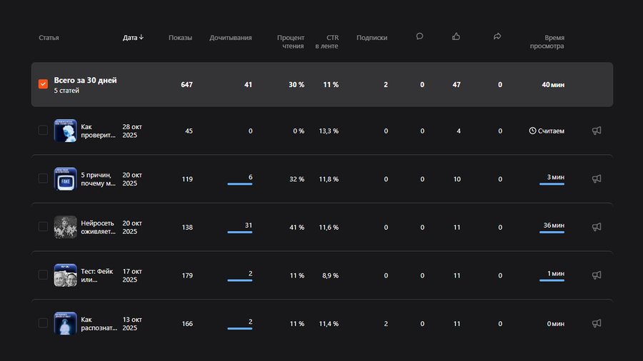This screenshot has height=361, width=643.
Task: Click megaphone icon for 'Тест: Фейк' article
Action: pos(597,275)
